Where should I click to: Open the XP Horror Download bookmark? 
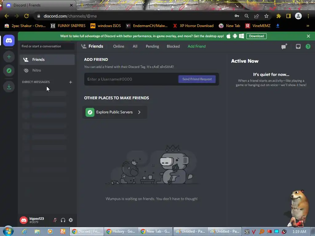[193, 26]
